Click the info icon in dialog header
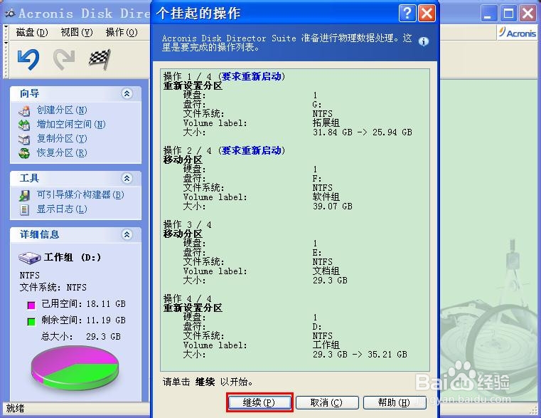 [x=424, y=42]
